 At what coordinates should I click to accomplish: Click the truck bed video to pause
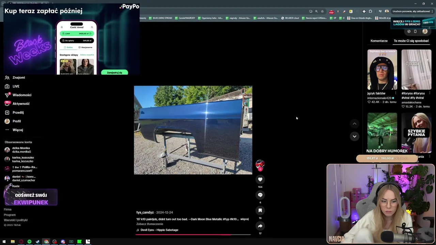[x=193, y=130]
